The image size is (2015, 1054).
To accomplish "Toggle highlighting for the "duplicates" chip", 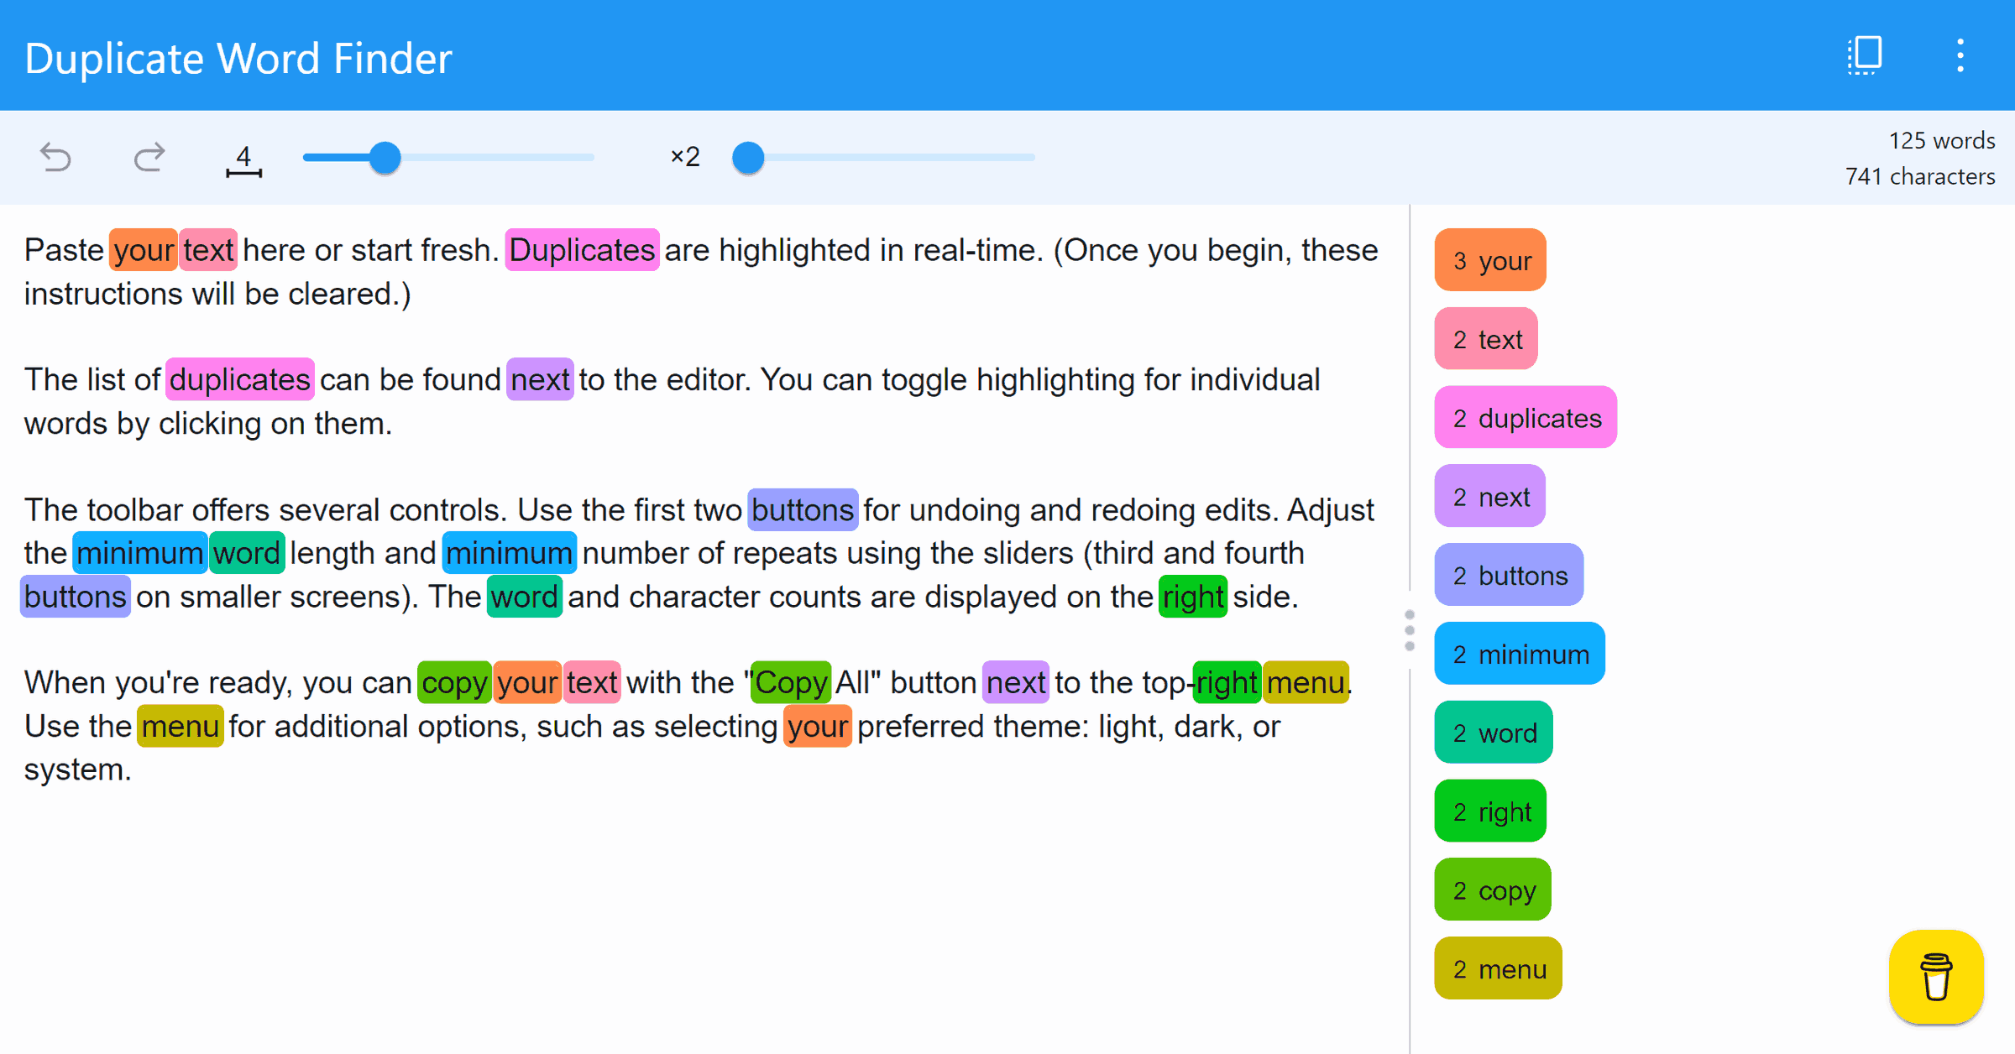I will [x=1526, y=417].
